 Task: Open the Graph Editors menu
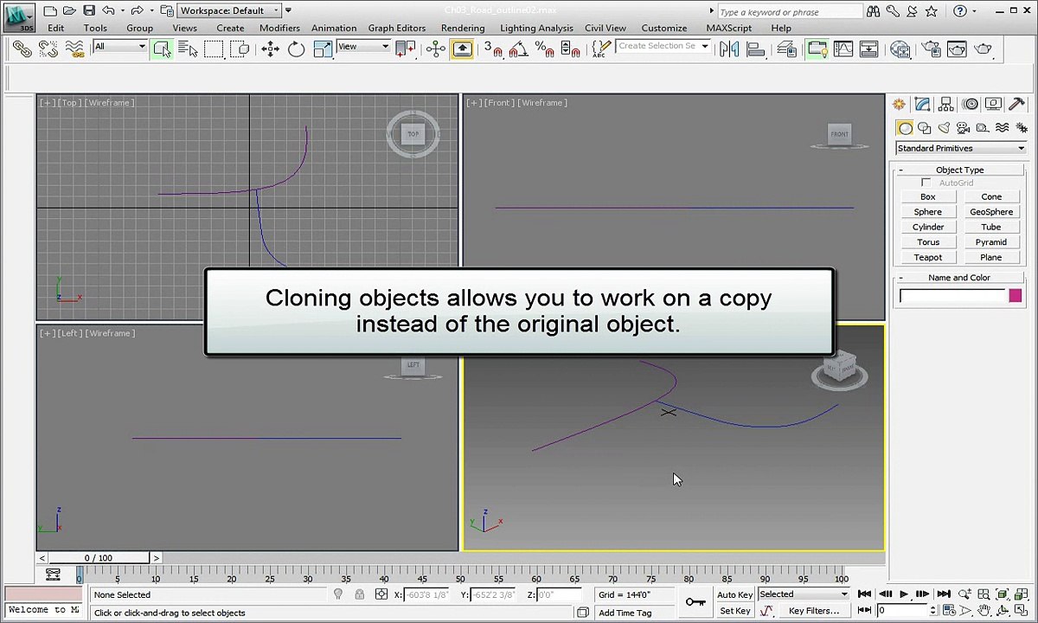(397, 28)
